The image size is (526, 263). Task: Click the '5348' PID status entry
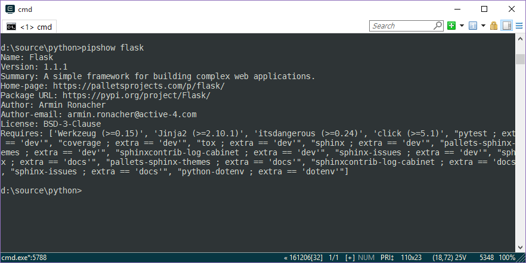click(x=487, y=258)
